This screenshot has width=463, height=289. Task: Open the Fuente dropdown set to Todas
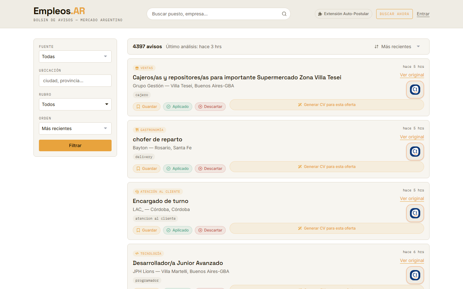[x=75, y=57]
